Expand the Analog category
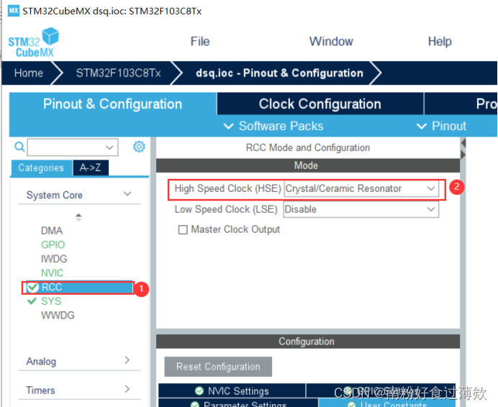 [79, 361]
